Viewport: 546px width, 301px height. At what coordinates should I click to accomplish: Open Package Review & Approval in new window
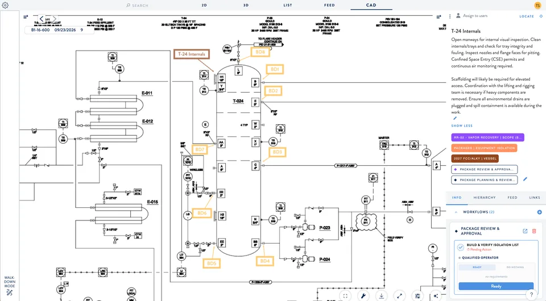tap(525, 231)
